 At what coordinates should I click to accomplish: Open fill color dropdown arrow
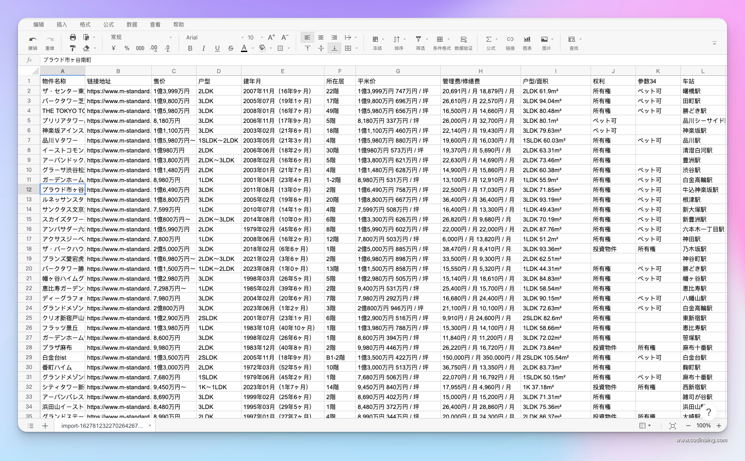pos(271,48)
